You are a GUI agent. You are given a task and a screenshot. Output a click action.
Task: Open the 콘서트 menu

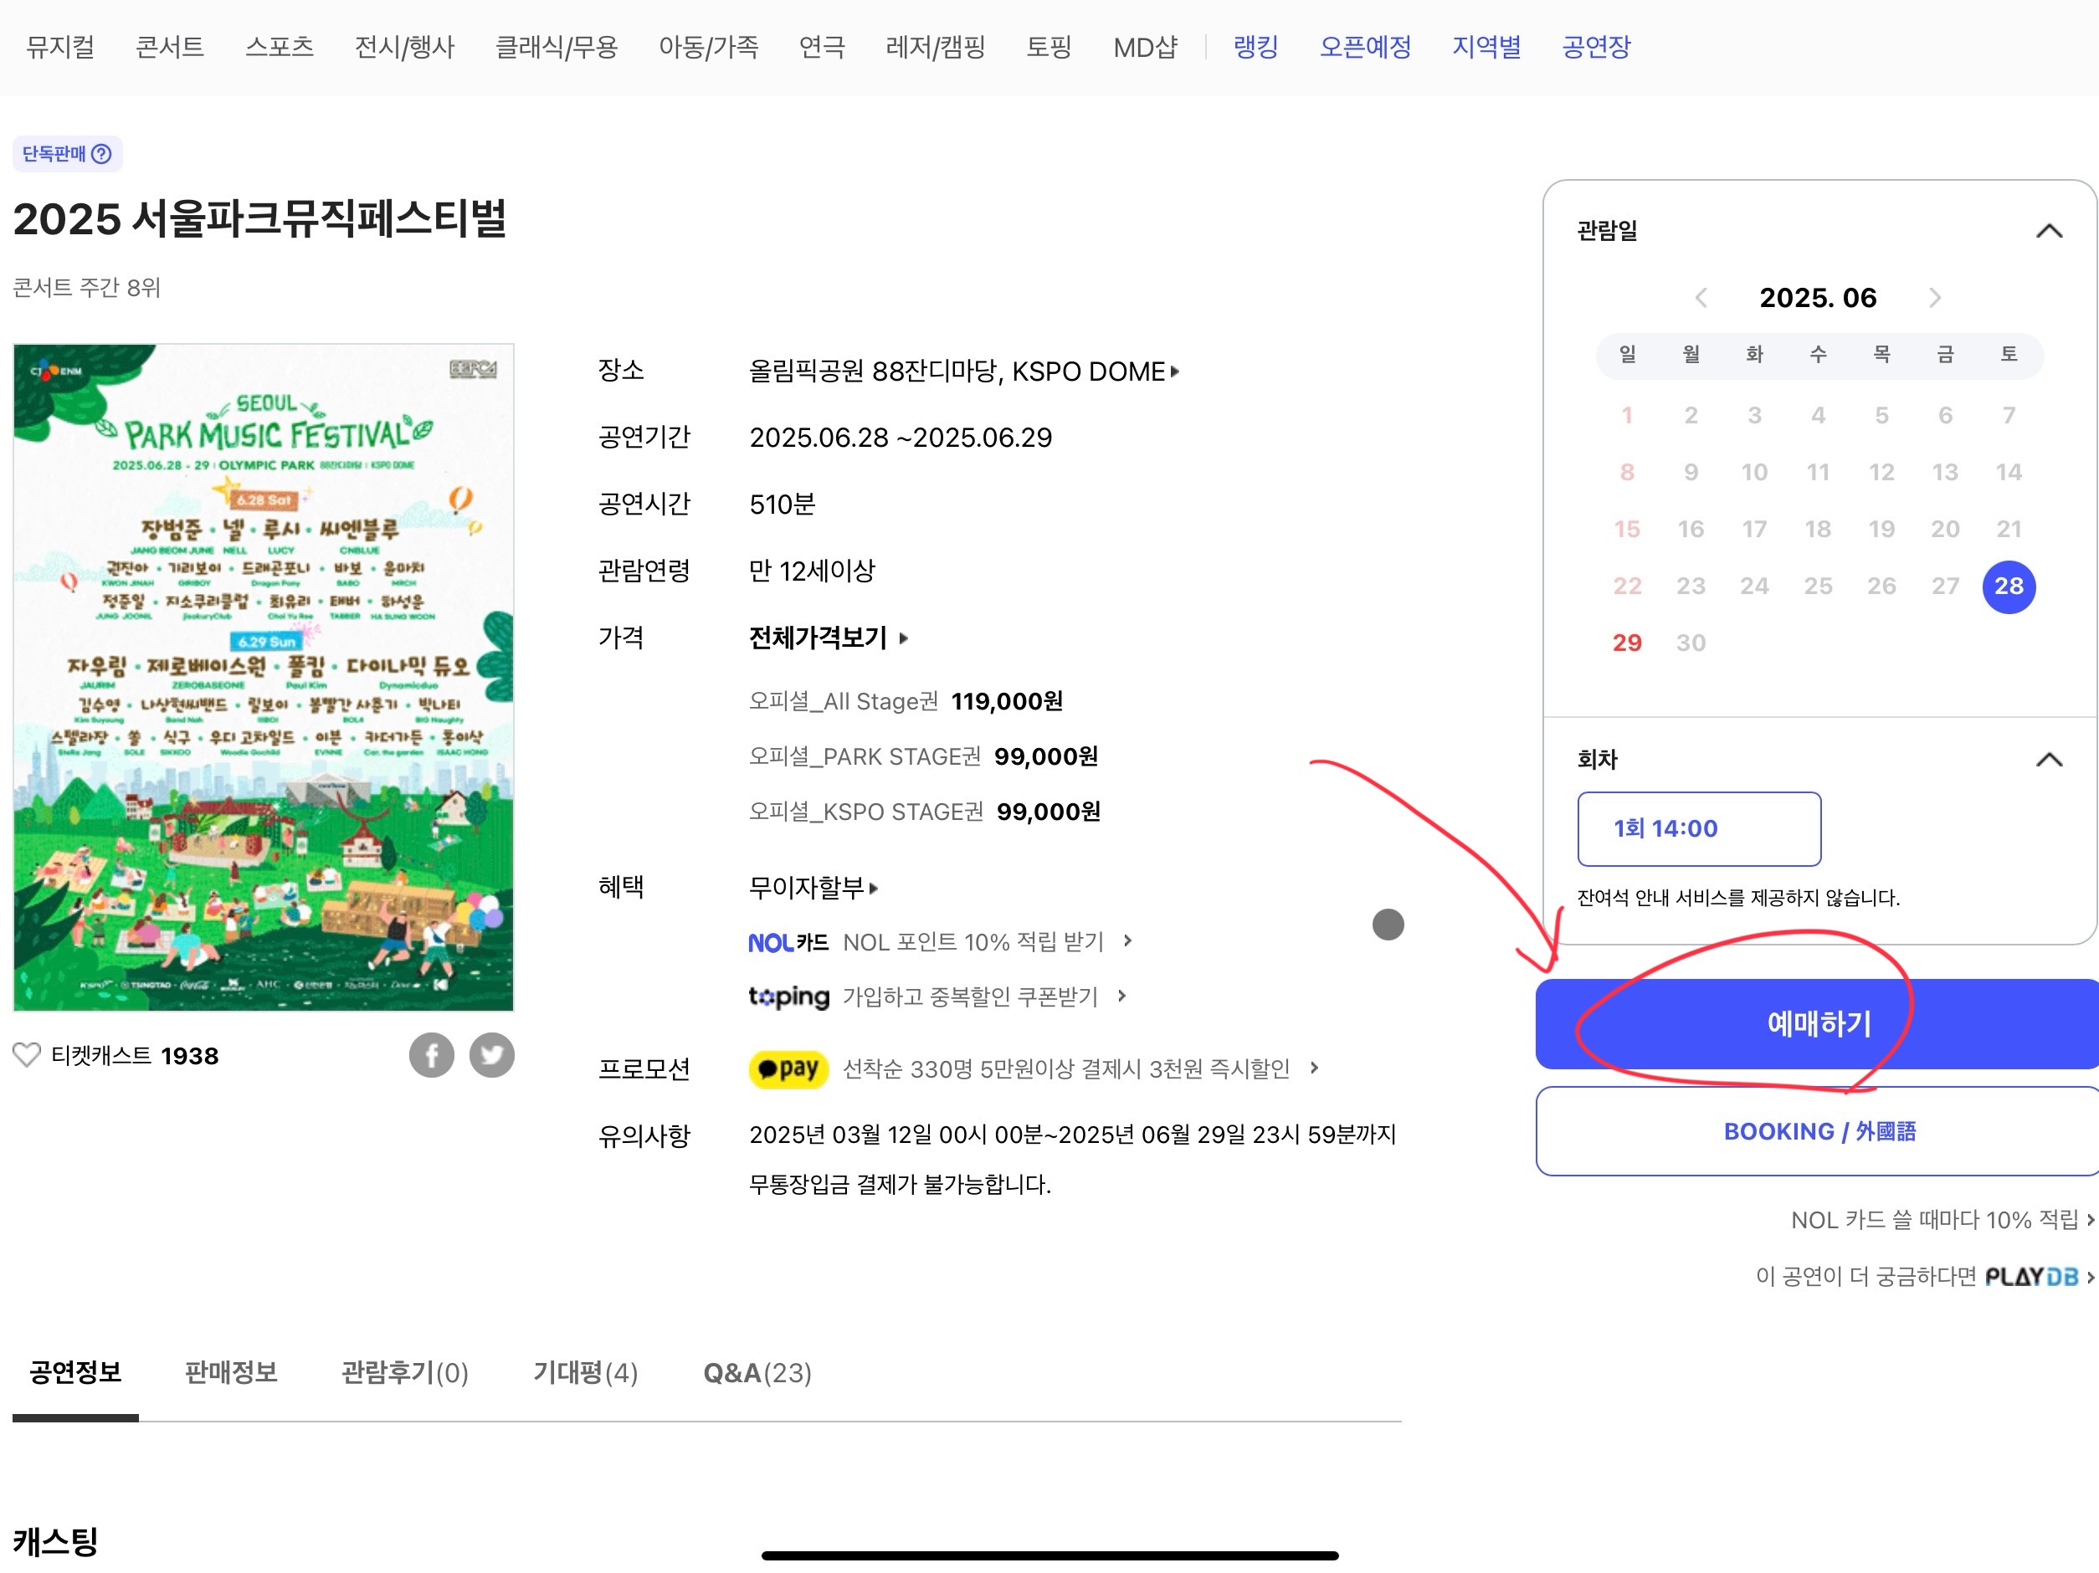point(170,47)
